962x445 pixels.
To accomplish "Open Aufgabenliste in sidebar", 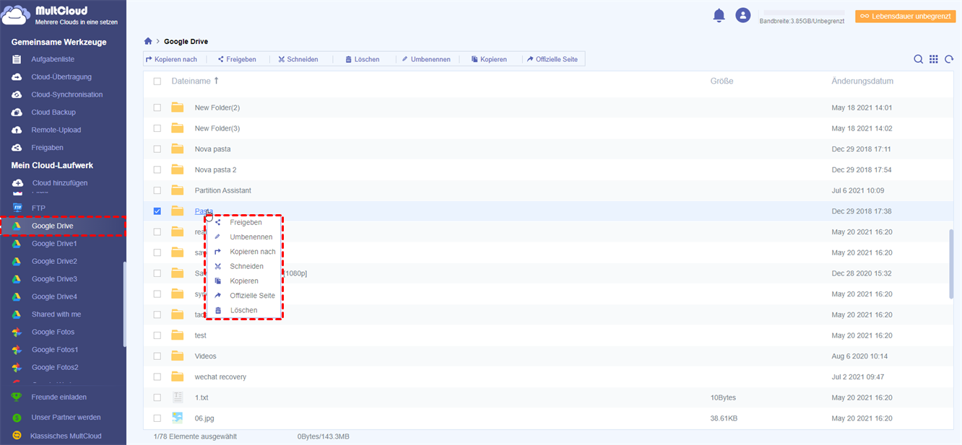I will pos(53,59).
